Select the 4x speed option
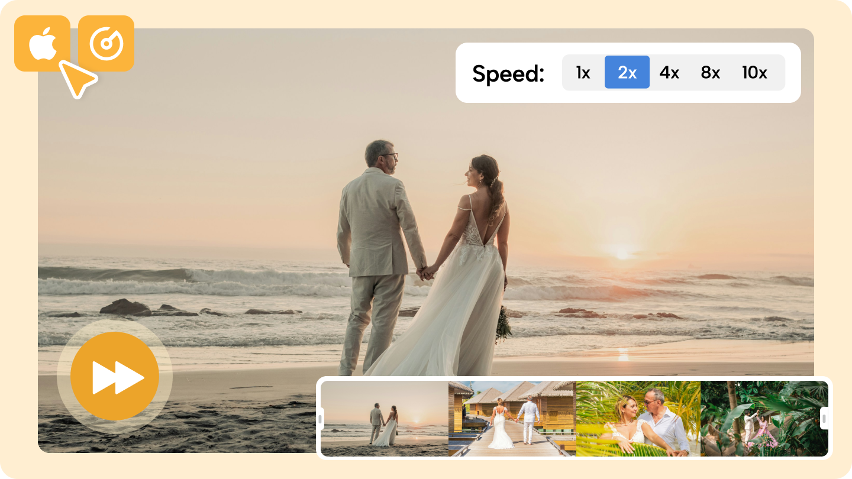Screen dimensions: 852x479 [669, 72]
